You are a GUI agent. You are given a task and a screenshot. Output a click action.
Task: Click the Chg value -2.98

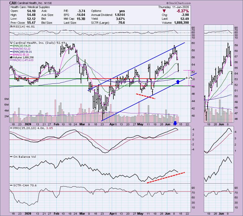pos(185,15)
